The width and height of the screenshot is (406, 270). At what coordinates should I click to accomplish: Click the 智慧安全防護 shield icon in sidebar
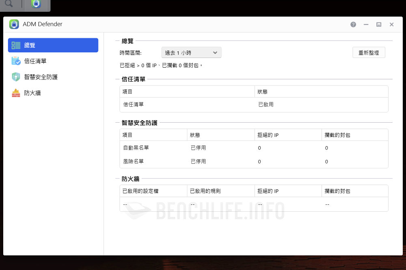coord(16,77)
